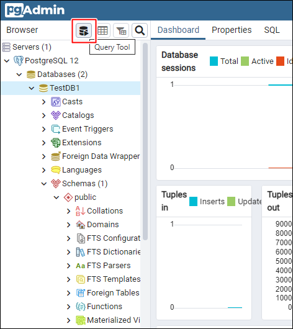Click the View Data table icon
Viewport: 293px width, 329px height.
pos(102,30)
